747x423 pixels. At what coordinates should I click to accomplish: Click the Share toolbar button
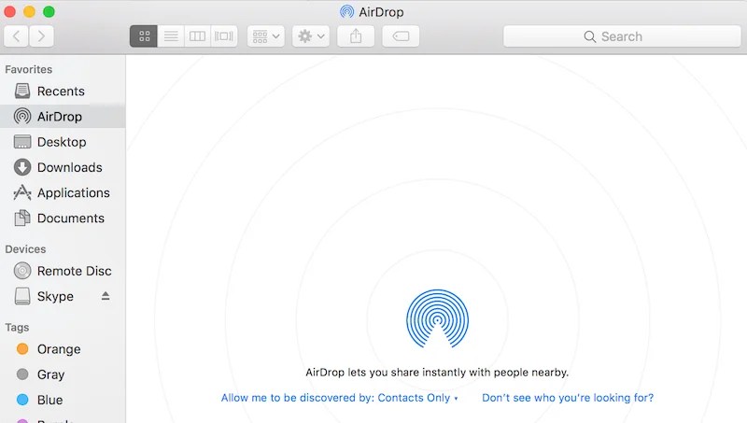(356, 36)
